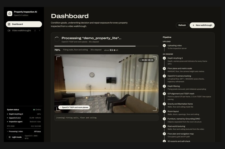This screenshot has width=225, height=149.
Task: Click the 'Gravity and Manhattan frame' text
Action: point(180,104)
